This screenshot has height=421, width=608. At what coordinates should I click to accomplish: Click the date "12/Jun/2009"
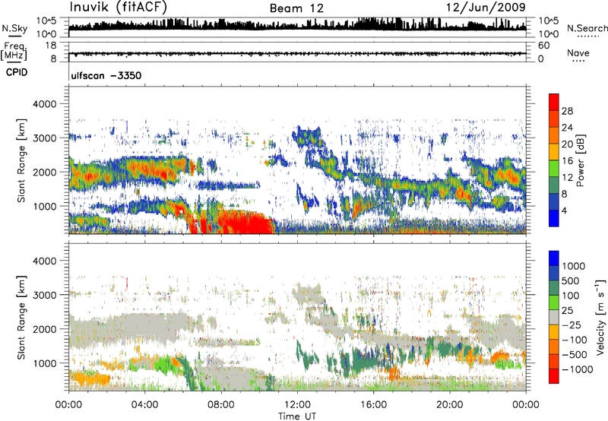point(486,8)
